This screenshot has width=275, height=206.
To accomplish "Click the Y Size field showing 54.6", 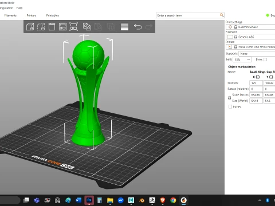I will pos(269,101).
